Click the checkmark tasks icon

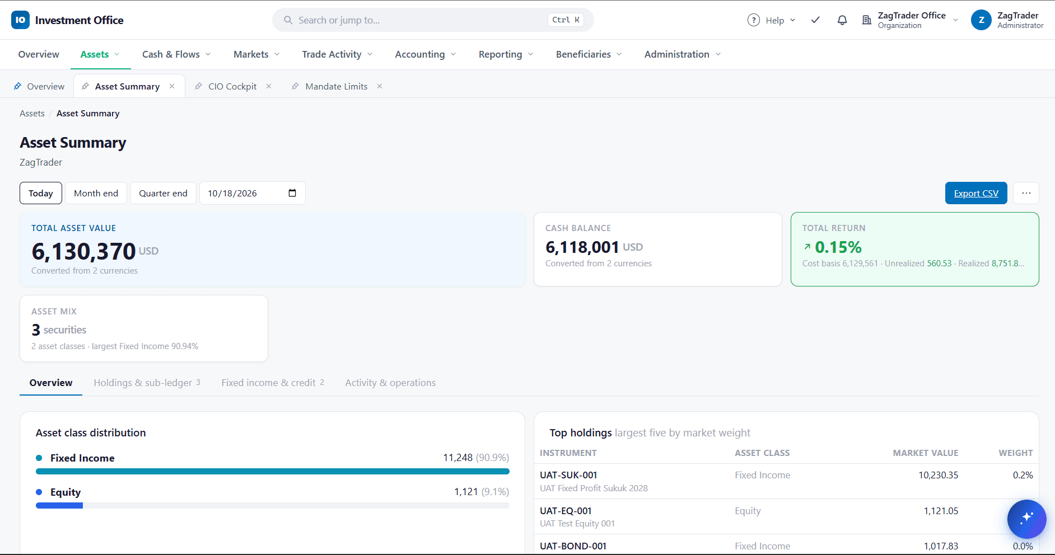point(815,20)
